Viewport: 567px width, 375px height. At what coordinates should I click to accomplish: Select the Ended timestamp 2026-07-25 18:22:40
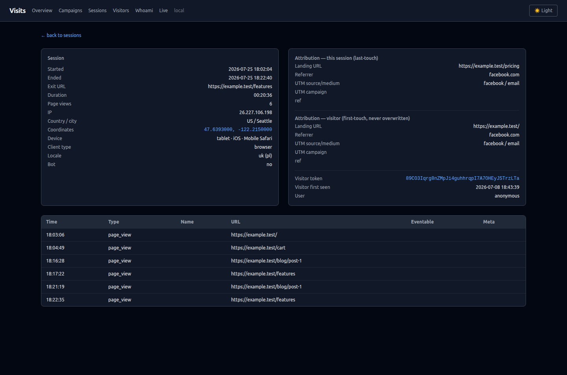point(250,78)
